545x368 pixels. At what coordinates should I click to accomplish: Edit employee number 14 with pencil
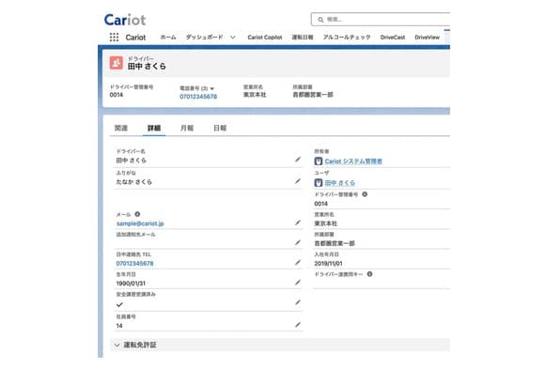[x=298, y=325]
